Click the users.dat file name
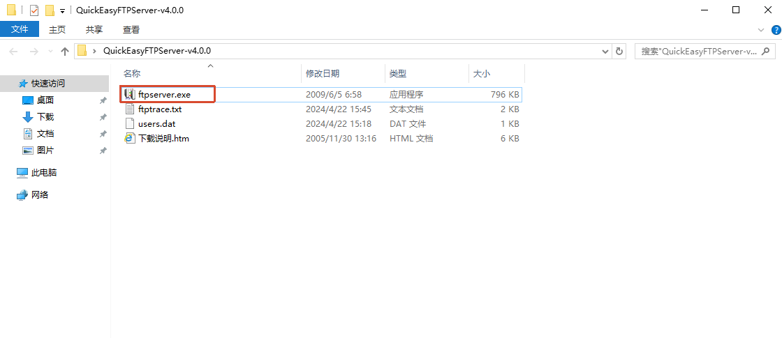 [156, 123]
